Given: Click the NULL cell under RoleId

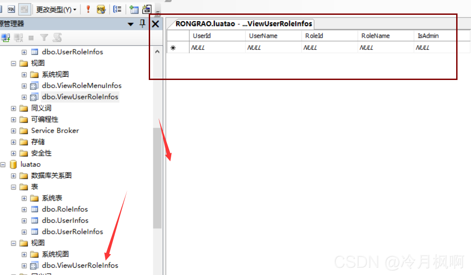Looking at the screenshot, I should 329,48.
